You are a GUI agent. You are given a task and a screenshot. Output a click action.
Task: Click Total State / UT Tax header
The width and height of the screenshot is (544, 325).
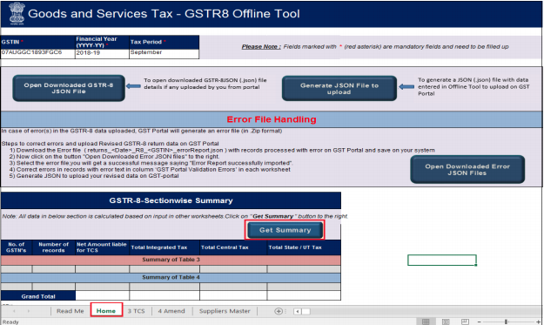point(304,247)
